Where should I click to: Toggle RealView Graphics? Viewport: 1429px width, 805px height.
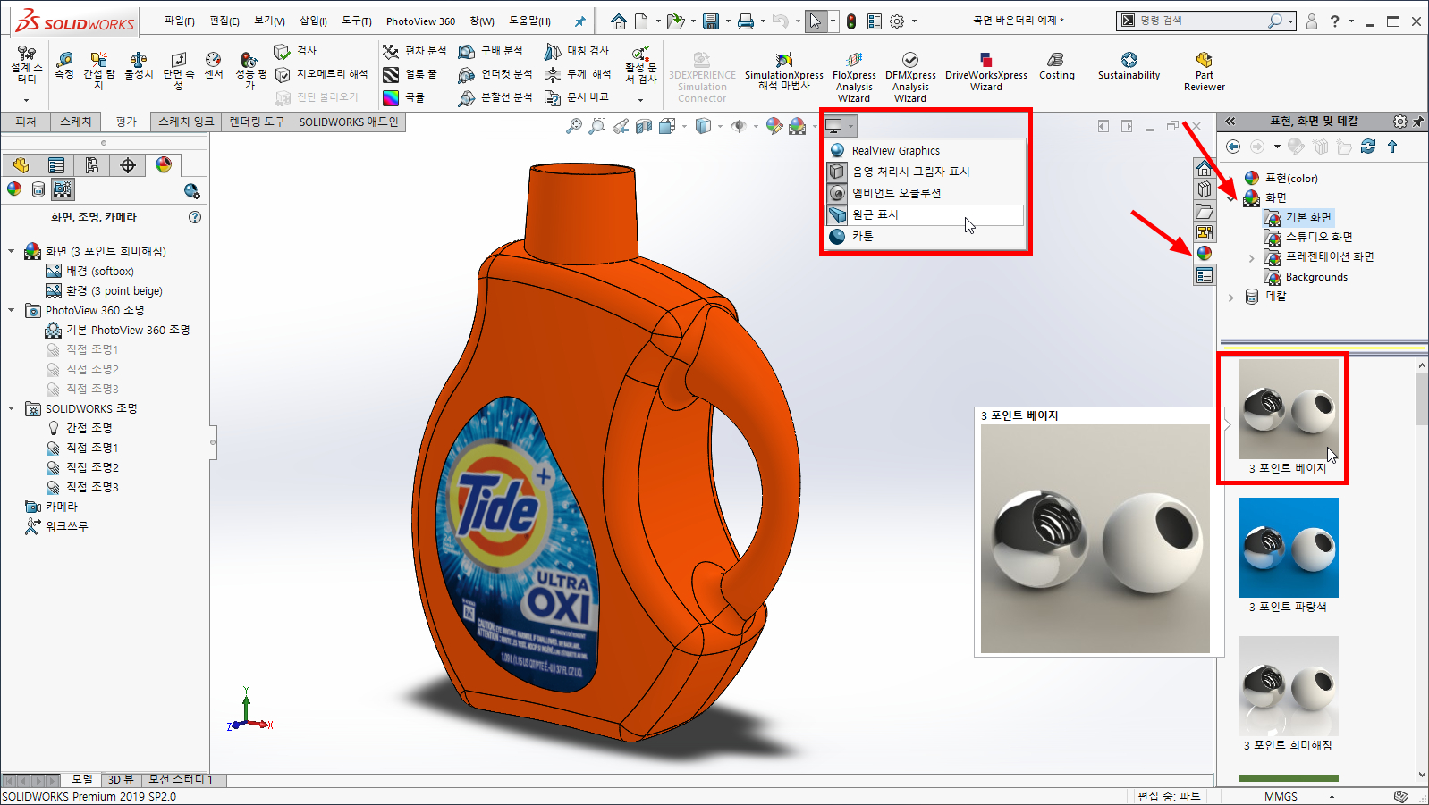[x=925, y=150]
